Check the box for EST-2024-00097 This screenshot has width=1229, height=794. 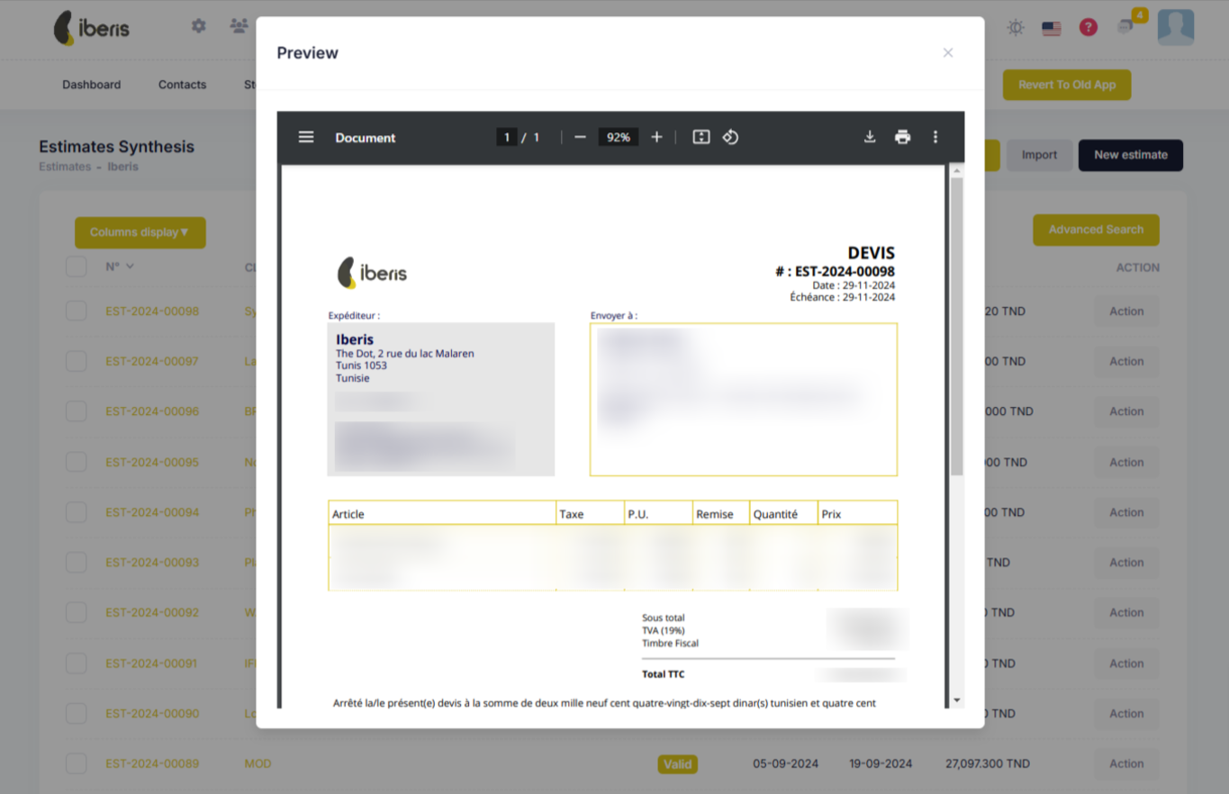77,362
